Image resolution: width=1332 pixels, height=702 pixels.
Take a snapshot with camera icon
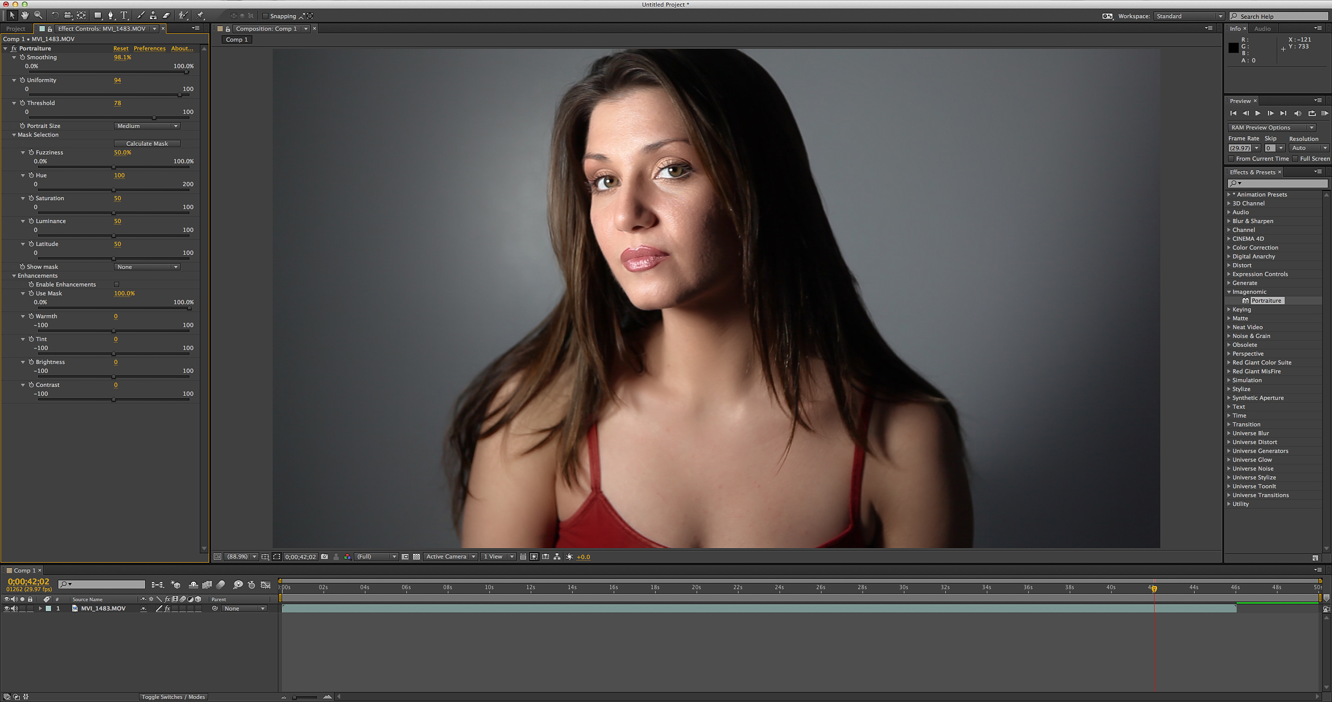(x=325, y=556)
